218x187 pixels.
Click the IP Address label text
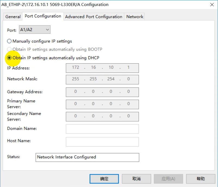(x=18, y=68)
